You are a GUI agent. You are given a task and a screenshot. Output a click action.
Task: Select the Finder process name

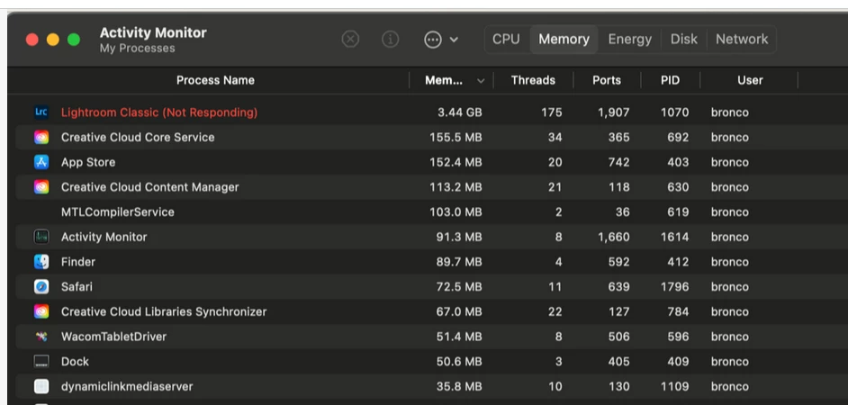point(78,262)
